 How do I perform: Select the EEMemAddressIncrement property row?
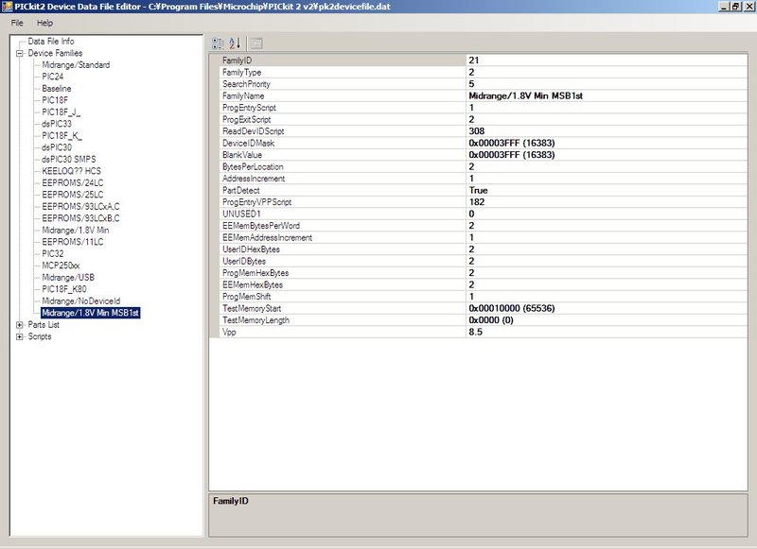[484, 237]
